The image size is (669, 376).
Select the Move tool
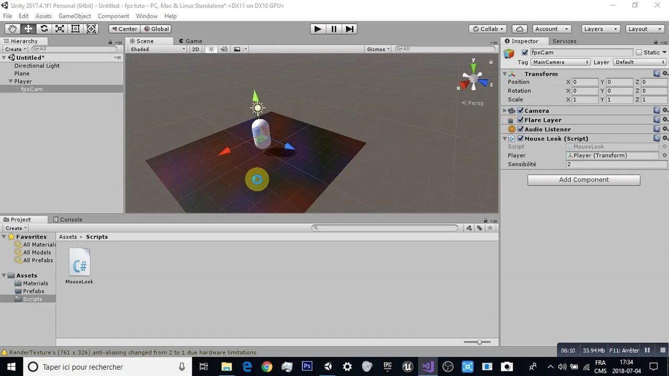[x=28, y=29]
